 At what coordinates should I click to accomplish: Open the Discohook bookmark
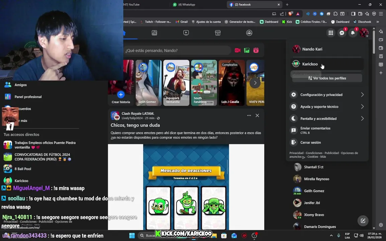click(x=362, y=22)
